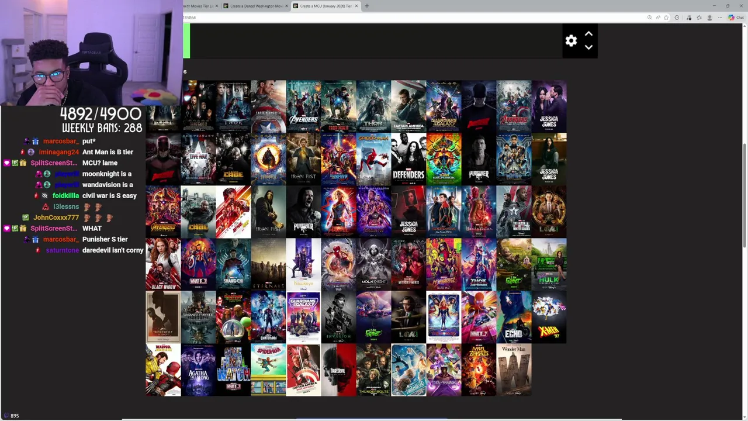Select the Moon Knight poster
Image resolution: width=748 pixels, height=421 pixels.
click(373, 264)
